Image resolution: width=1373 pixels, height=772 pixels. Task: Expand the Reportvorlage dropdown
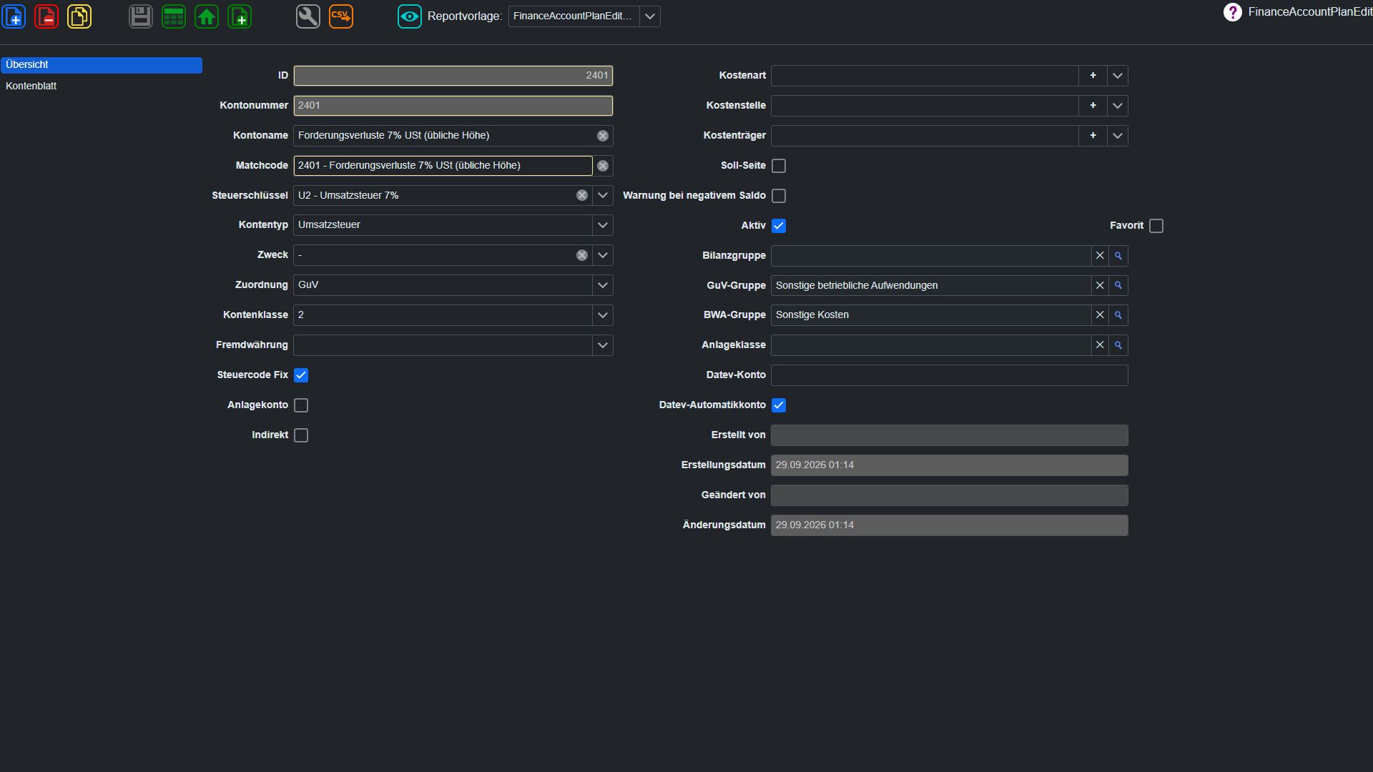650,16
